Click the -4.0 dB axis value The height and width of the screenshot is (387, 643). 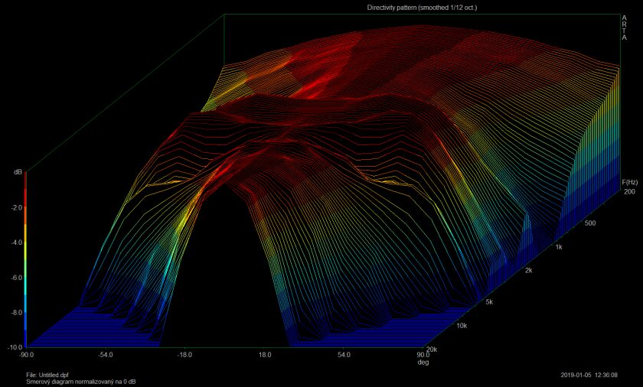pyautogui.click(x=16, y=242)
